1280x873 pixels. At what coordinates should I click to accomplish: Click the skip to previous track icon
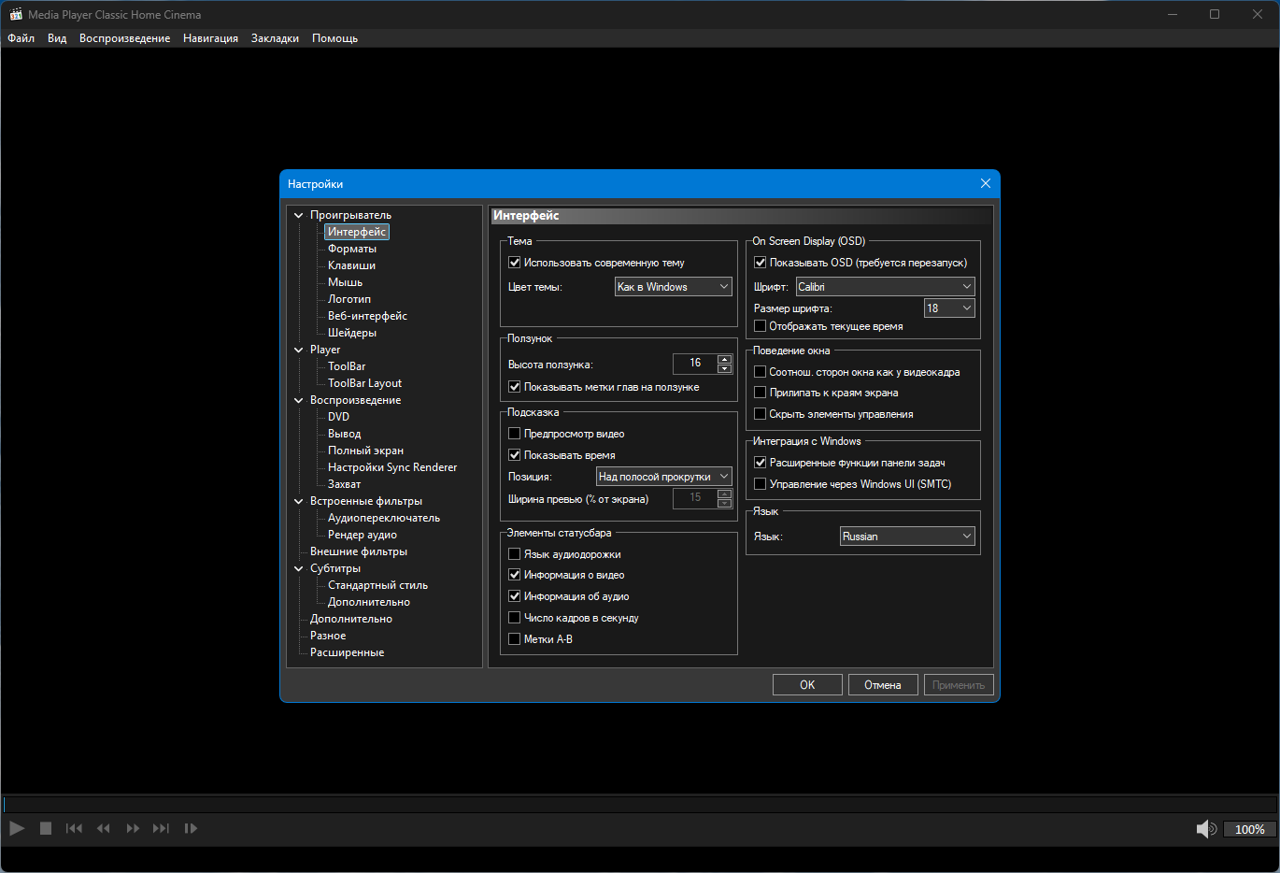pos(74,828)
